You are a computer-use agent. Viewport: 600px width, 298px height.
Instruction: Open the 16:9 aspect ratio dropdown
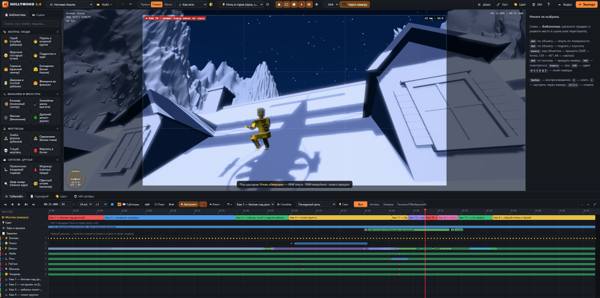(331, 4)
